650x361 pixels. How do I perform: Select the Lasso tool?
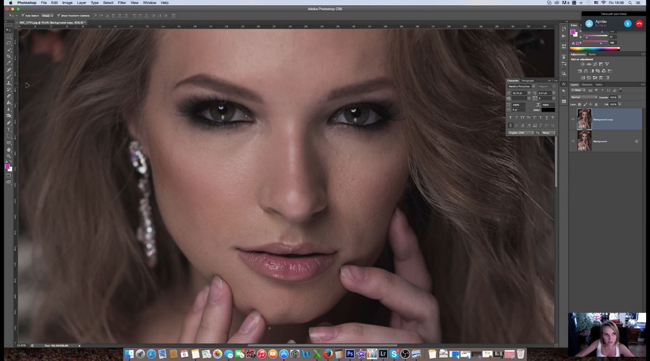[x=9, y=43]
